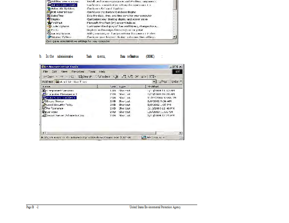289x223 pixels.
Task: Open the Views dropdown in toolbar
Action: [152, 76]
